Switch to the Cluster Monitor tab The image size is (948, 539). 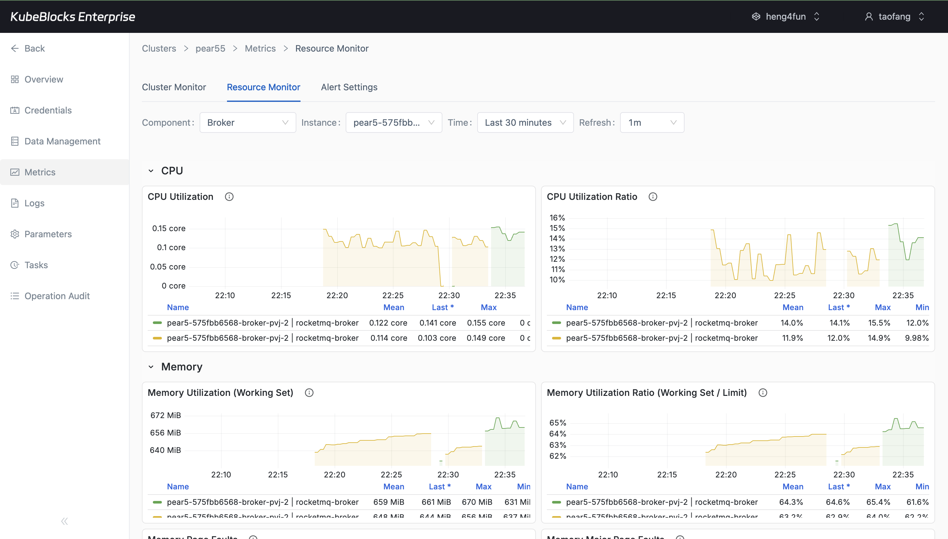pos(173,87)
